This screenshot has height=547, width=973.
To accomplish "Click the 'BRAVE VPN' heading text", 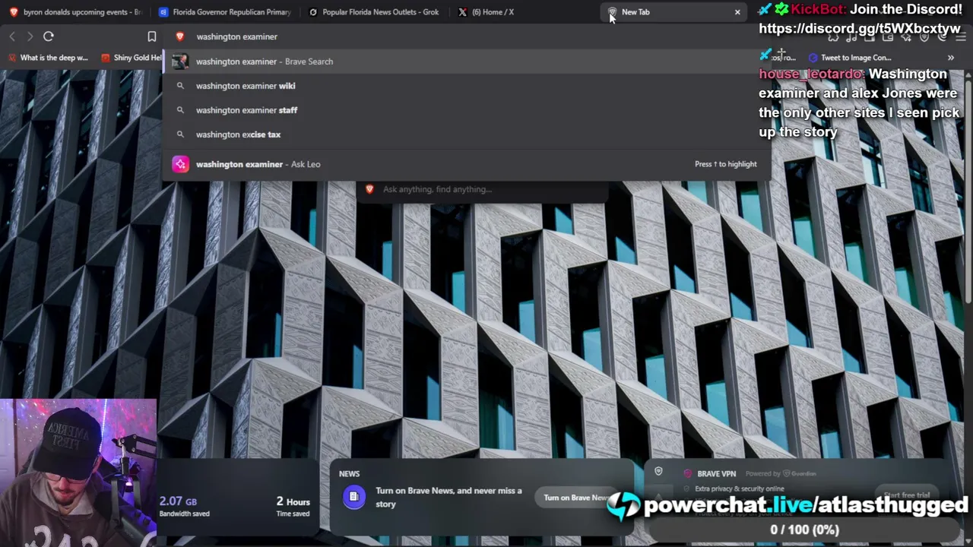I will pos(716,473).
